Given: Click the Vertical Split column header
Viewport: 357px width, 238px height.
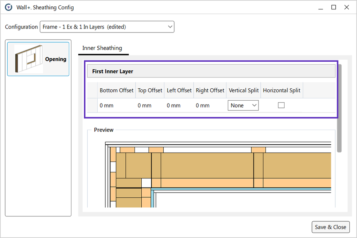Looking at the screenshot, I should coord(244,91).
